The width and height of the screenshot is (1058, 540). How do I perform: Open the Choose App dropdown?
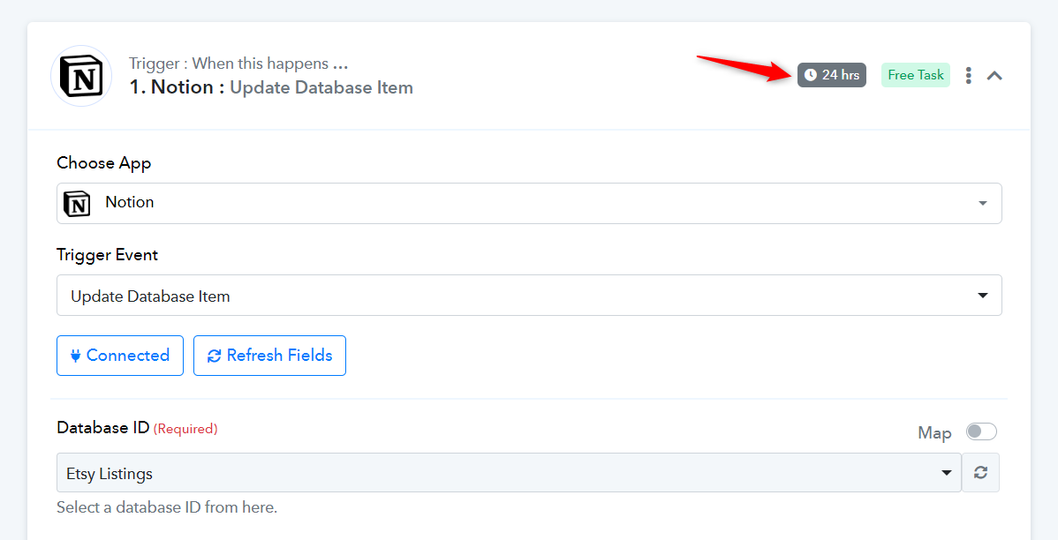click(528, 203)
